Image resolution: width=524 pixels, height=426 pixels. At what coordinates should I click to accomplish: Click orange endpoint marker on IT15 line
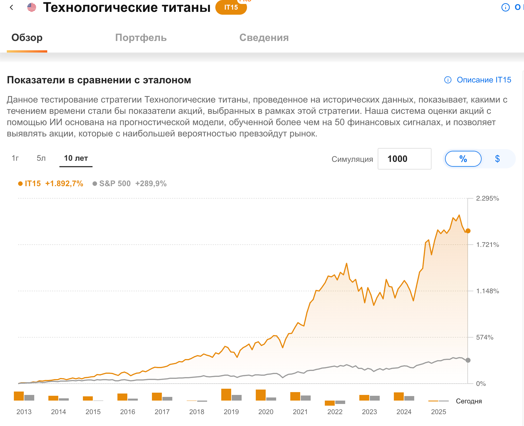pyautogui.click(x=468, y=231)
